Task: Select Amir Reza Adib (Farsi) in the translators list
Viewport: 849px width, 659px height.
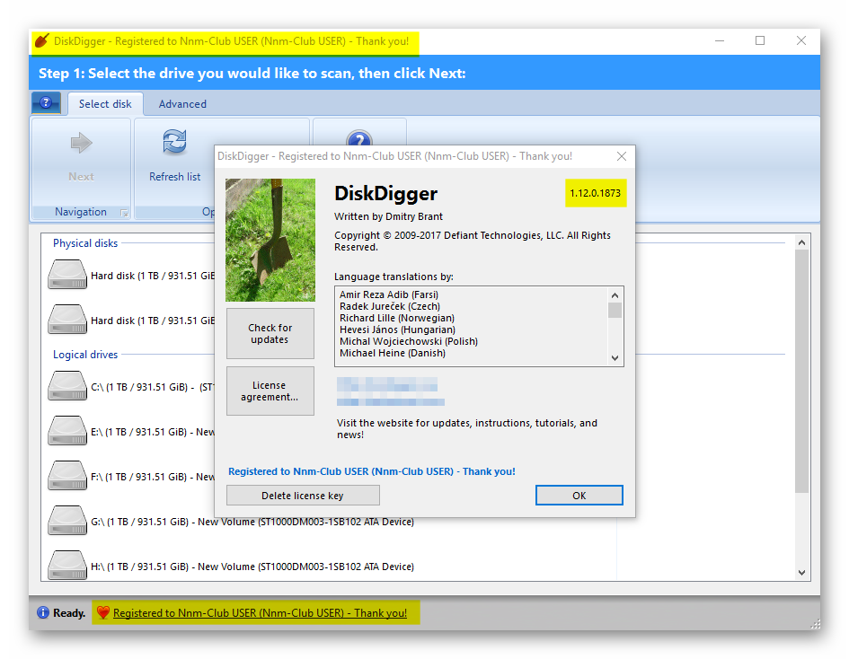Action: (389, 294)
